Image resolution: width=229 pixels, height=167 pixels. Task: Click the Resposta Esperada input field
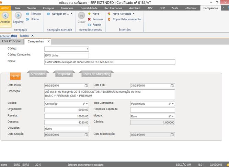click(152, 110)
